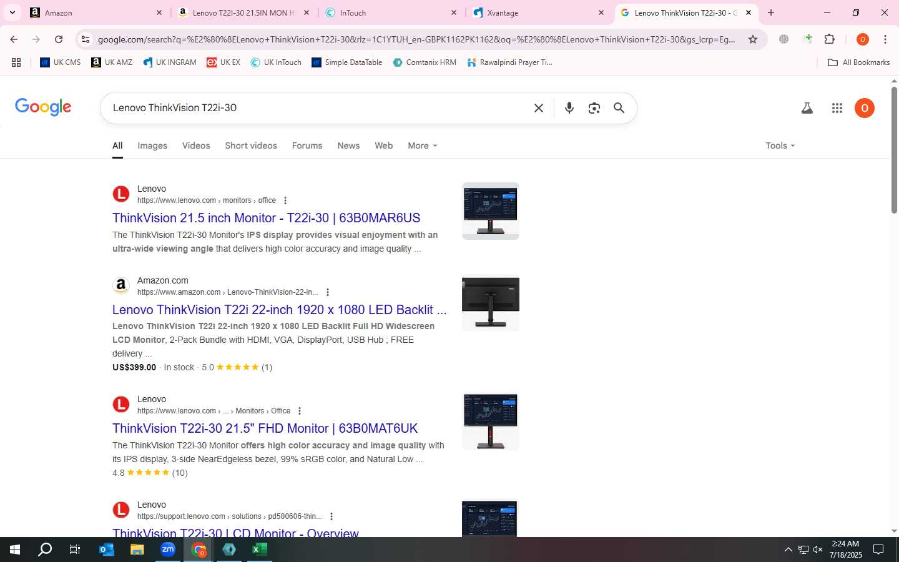Open Simple DataTable bookmark
899x562 pixels.
pyautogui.click(x=346, y=62)
